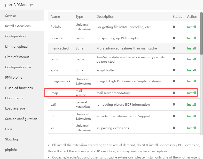Open Limit of upload settings

[16, 47]
